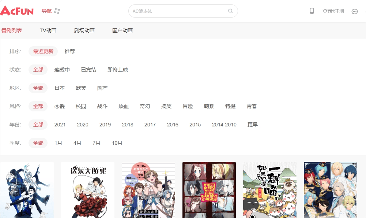Image resolution: width=366 pixels, height=218 pixels.
Task: Open the 佐贺偶像是传奇 poster
Action: [209, 190]
